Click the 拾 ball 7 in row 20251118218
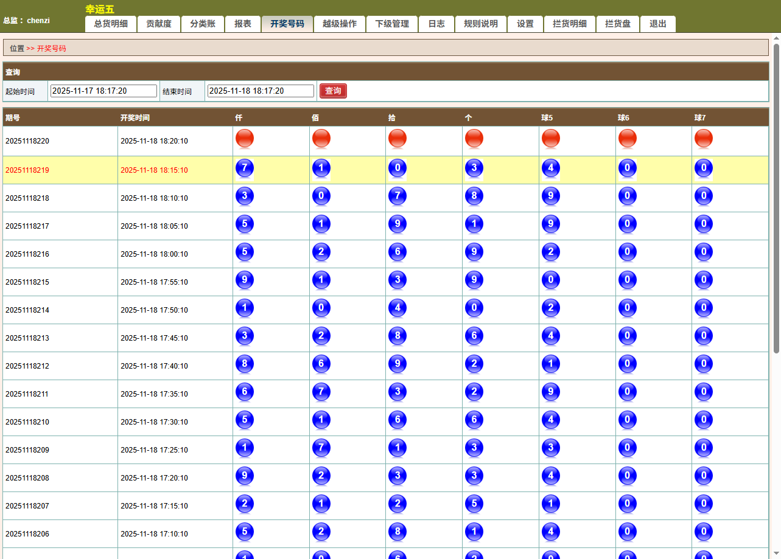This screenshot has width=781, height=559. (398, 196)
